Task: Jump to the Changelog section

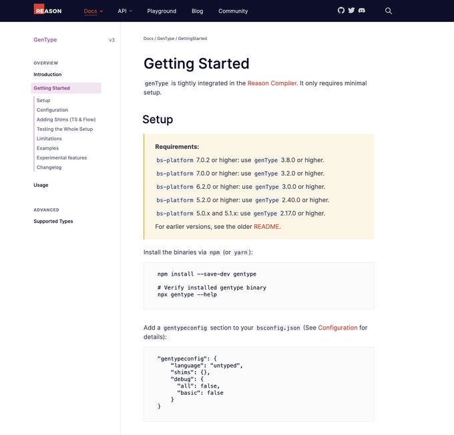Action: click(x=49, y=167)
